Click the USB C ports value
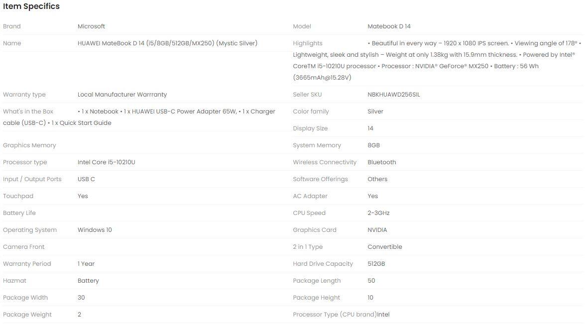This screenshot has height=324, width=585. 86,179
